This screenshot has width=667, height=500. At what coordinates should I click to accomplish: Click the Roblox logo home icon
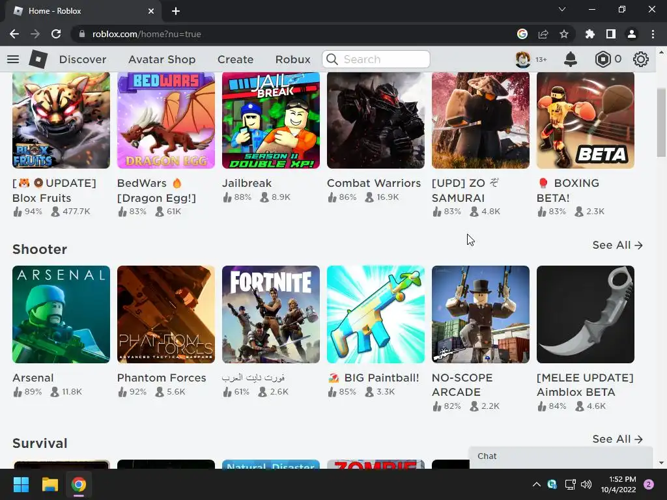click(38, 59)
